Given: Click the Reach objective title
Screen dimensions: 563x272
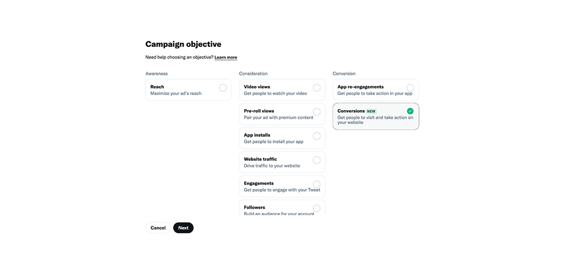Looking at the screenshot, I should tap(157, 87).
